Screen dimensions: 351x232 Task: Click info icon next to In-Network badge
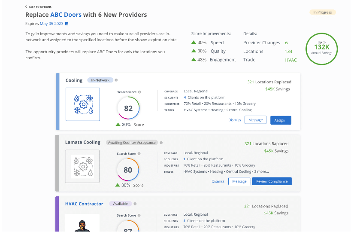pos(116,80)
